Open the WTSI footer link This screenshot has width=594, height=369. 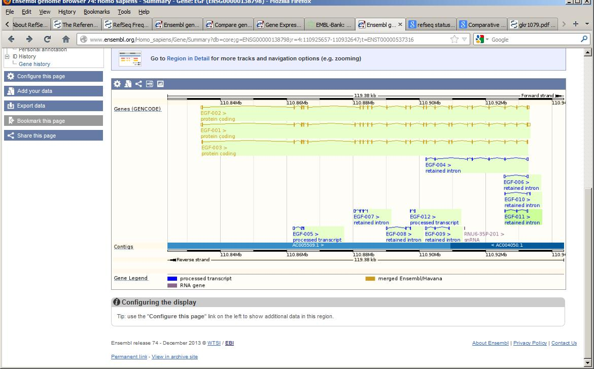click(x=214, y=343)
